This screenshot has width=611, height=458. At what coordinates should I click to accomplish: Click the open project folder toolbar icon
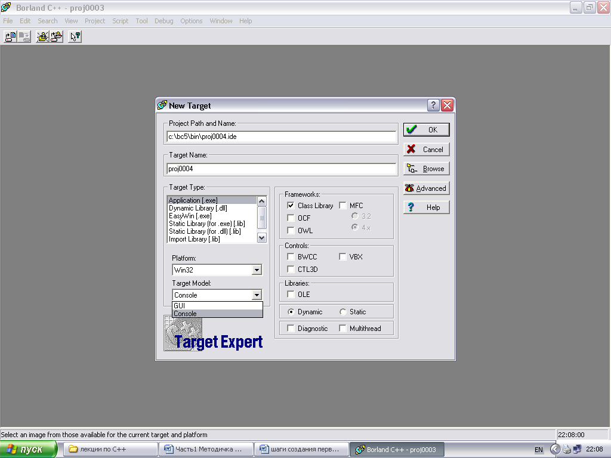(x=42, y=36)
